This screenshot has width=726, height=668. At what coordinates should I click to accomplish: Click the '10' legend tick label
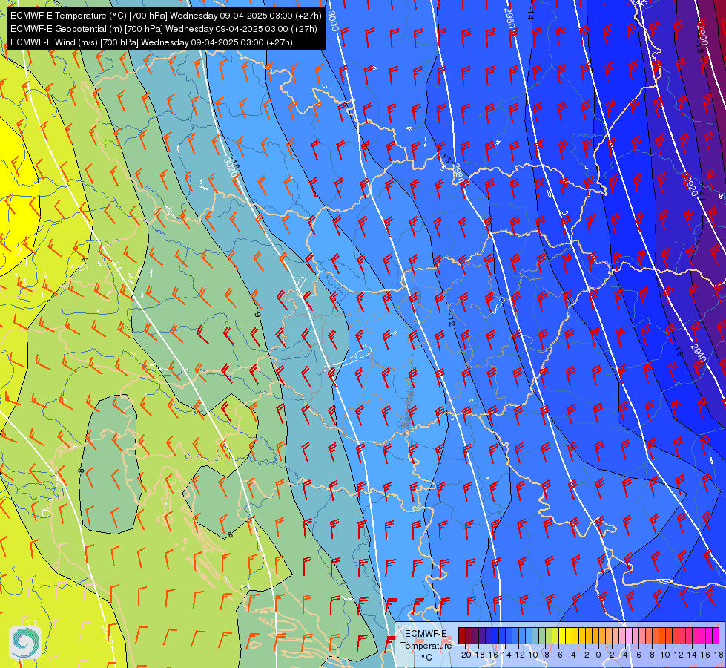pyautogui.click(x=665, y=655)
